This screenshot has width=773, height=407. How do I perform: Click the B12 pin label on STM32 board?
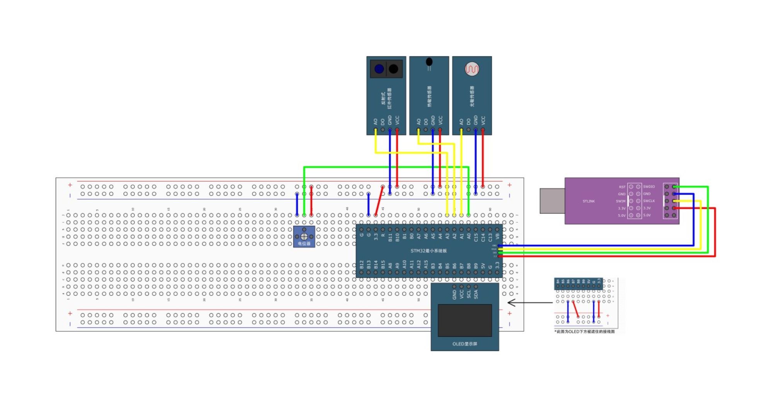[x=362, y=265]
